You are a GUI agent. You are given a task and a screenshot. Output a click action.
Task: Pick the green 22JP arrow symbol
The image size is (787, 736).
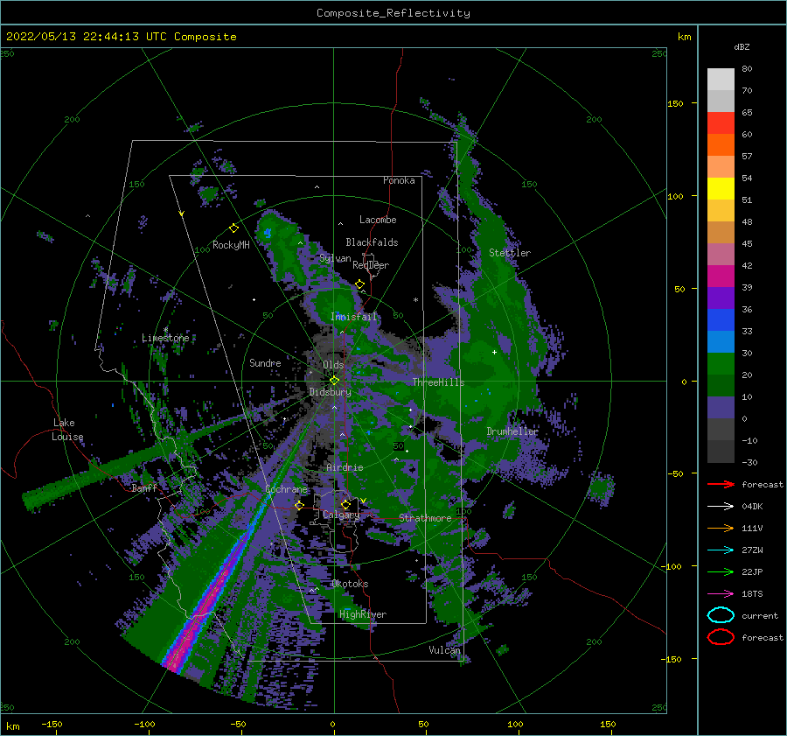tap(721, 571)
